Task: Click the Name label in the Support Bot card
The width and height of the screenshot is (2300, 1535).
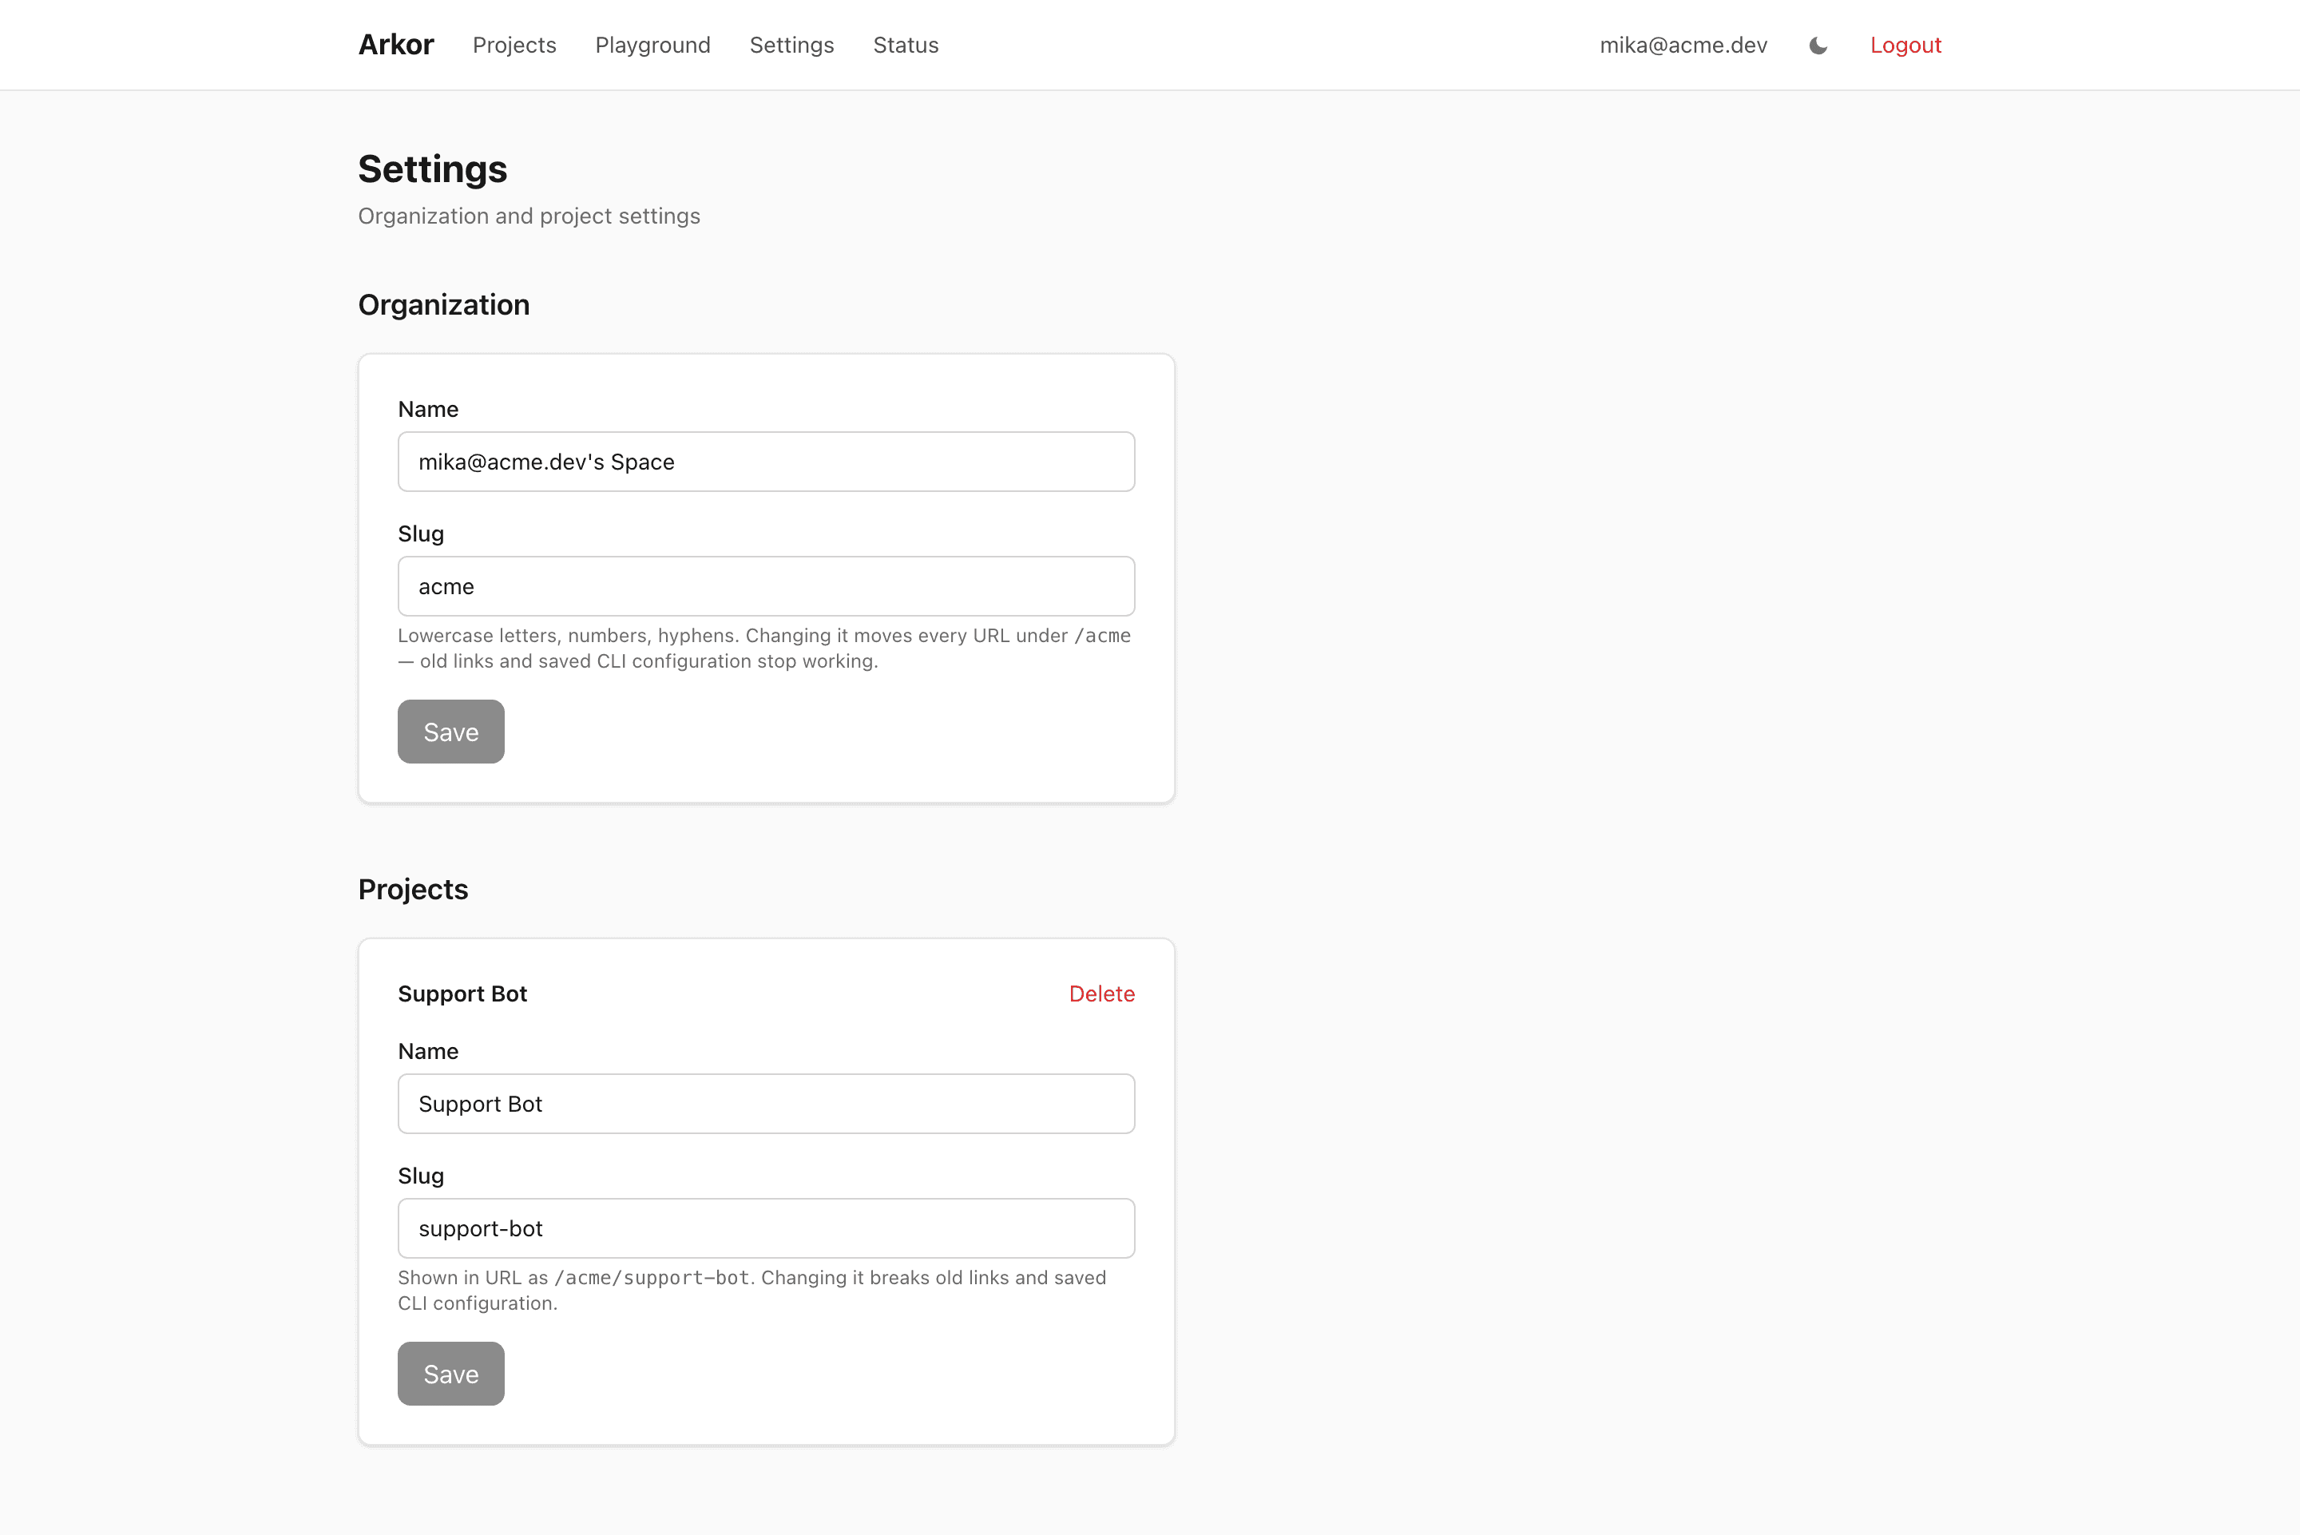Action: tap(429, 1051)
